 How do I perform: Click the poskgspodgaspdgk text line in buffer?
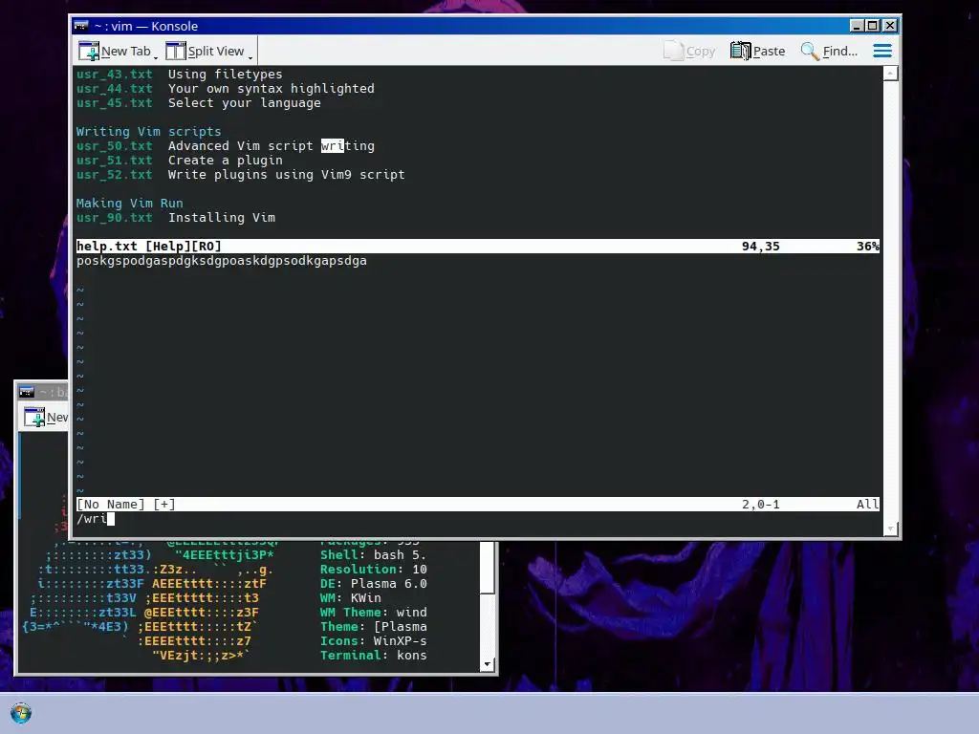tap(222, 261)
